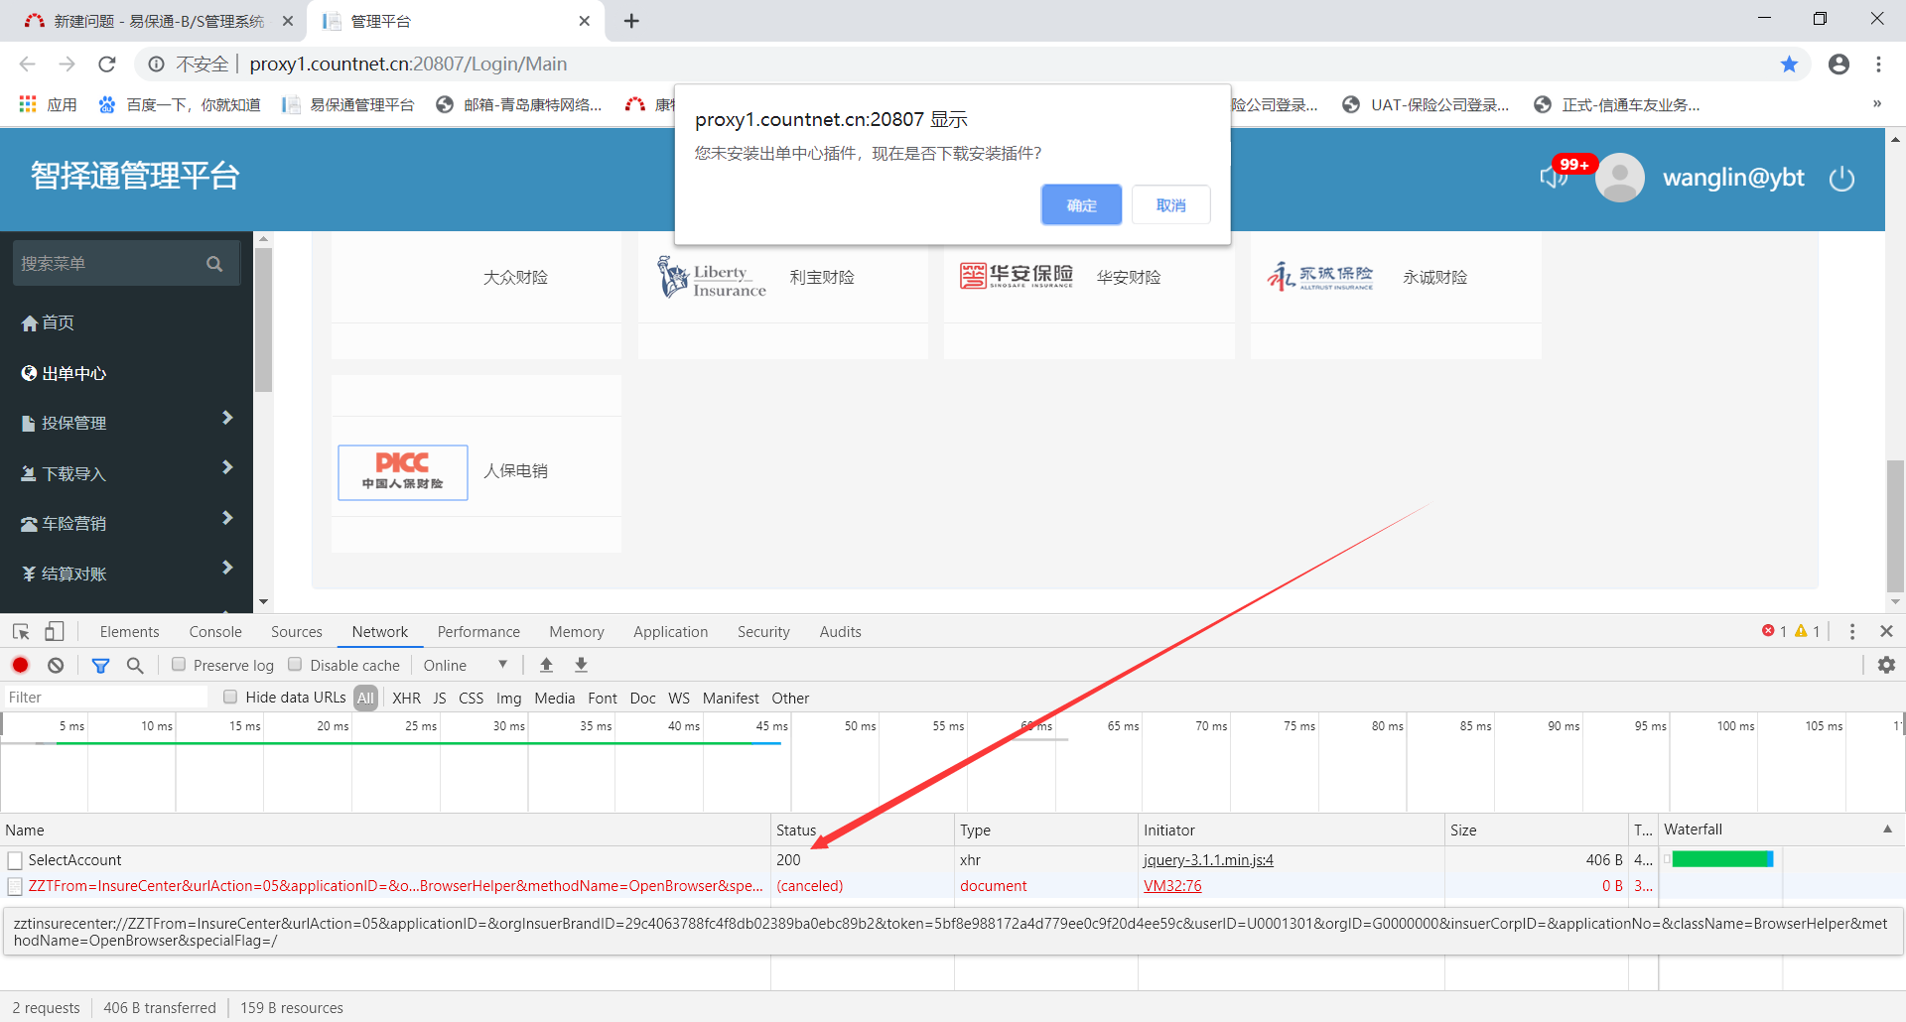Image resolution: width=1906 pixels, height=1022 pixels.
Task: Select the canceled ZZTFrom request row checkbox
Action: pos(15,886)
